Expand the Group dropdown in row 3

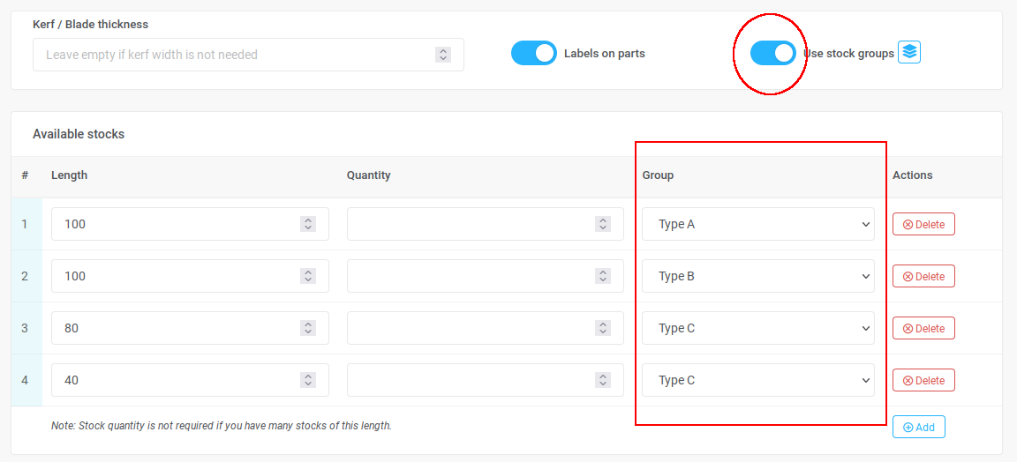757,328
